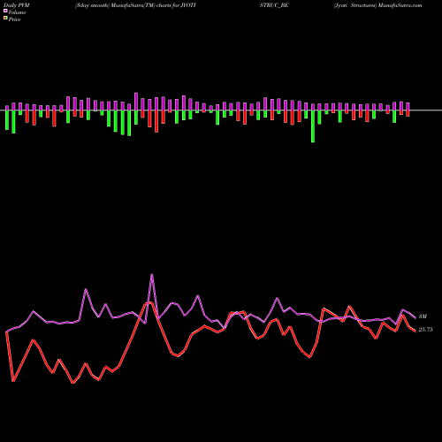Click the red-green Price legend swatch
Viewport: 442px width, 442px height.
(x=5, y=19)
